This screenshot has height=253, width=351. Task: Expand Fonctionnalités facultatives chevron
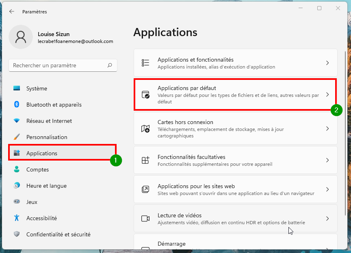pos(327,160)
